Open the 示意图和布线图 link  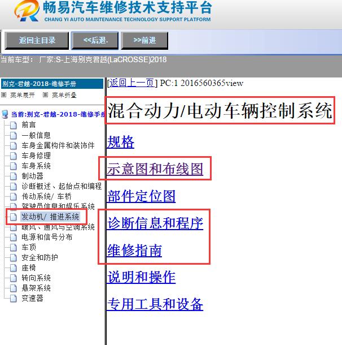(x=155, y=169)
